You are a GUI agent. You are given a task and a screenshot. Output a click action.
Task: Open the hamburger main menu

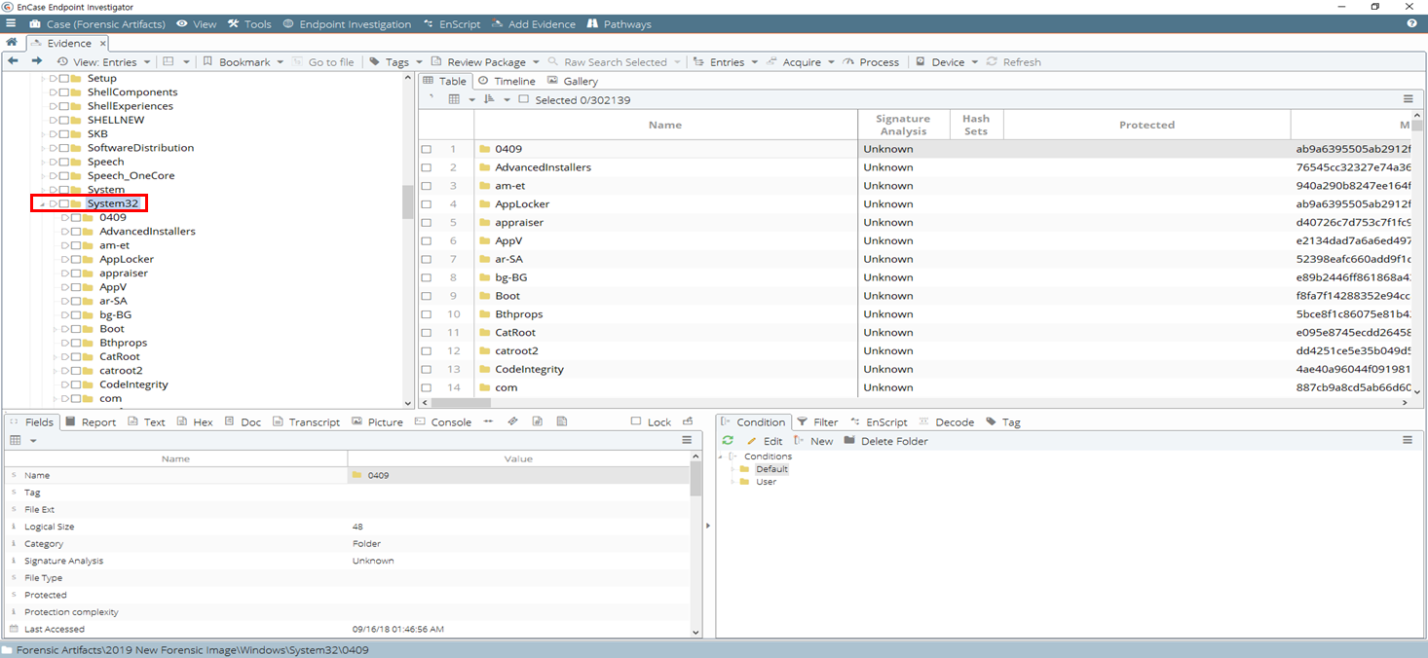click(x=11, y=23)
